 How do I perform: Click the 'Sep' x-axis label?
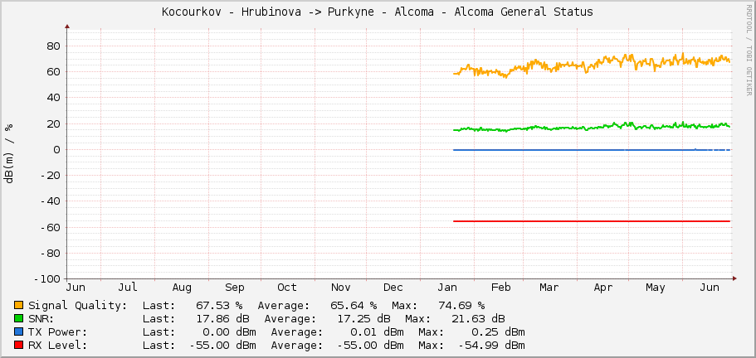coord(235,288)
